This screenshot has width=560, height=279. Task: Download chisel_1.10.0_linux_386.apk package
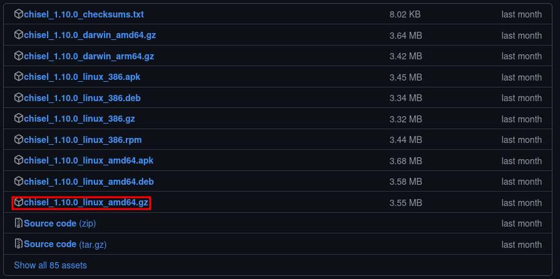click(82, 77)
